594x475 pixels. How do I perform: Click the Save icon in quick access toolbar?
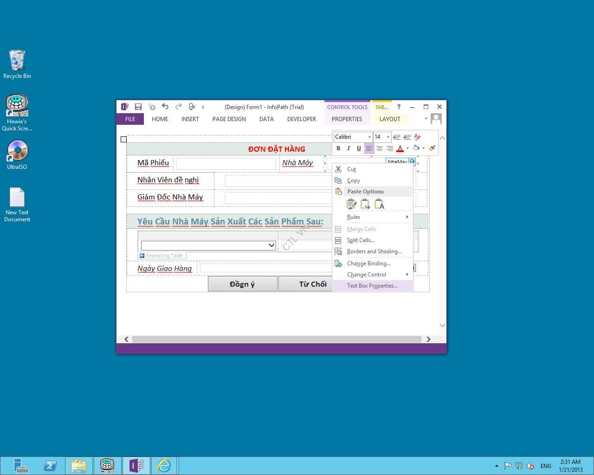tap(138, 107)
